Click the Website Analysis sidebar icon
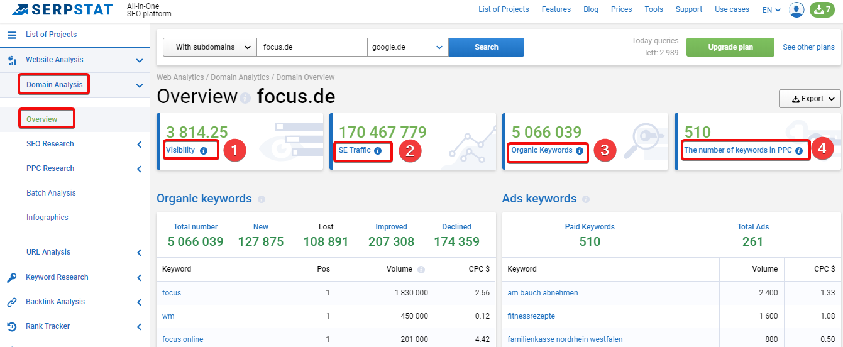Screen dimensions: 843x347 (12, 60)
